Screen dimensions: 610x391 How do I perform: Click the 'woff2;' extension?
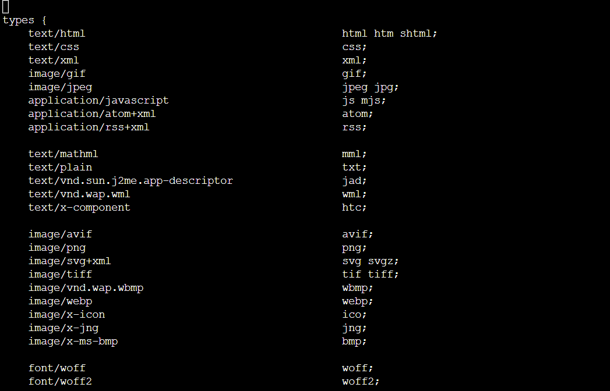pos(361,381)
